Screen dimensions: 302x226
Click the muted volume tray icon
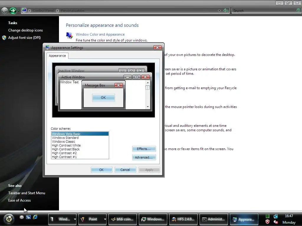click(x=276, y=222)
